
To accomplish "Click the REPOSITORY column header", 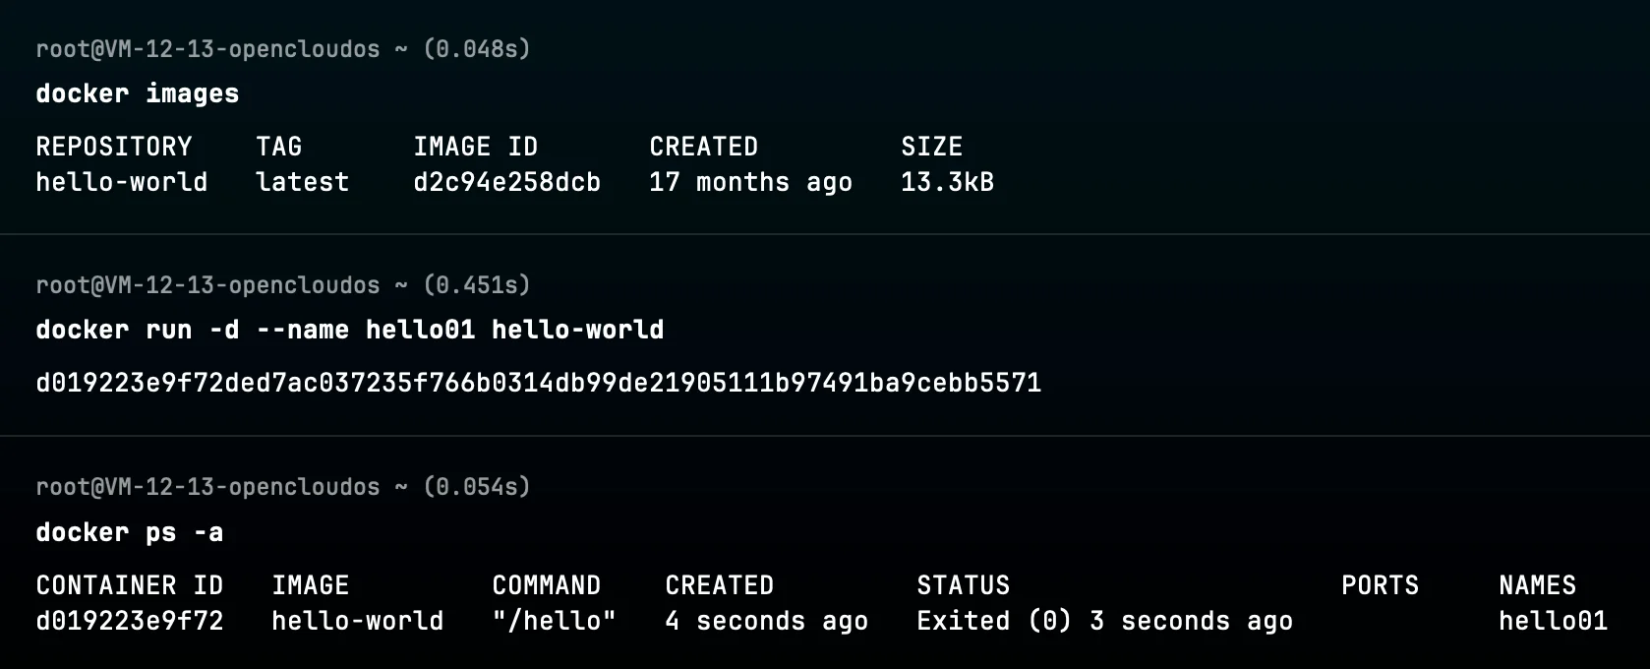I will (113, 147).
